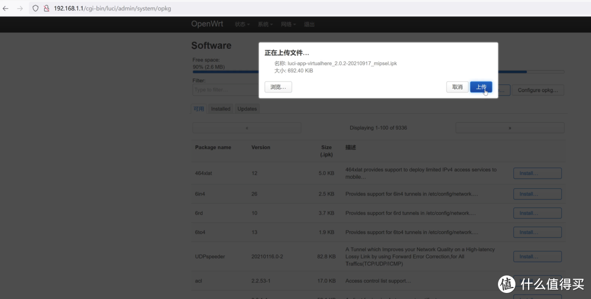
Task: Click the browser back arrow
Action: pyautogui.click(x=6, y=8)
